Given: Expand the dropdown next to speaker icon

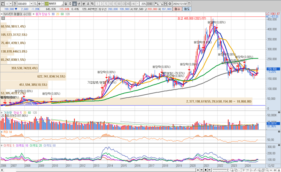Looking at the screenshot, I should point(43,4).
